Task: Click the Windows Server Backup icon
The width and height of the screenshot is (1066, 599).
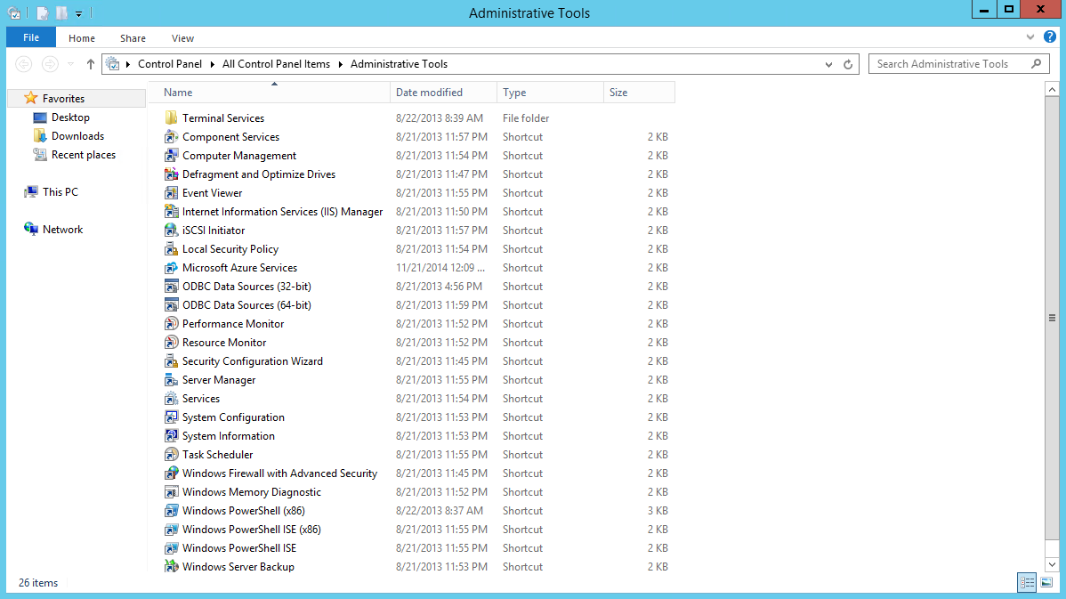Action: [x=172, y=566]
